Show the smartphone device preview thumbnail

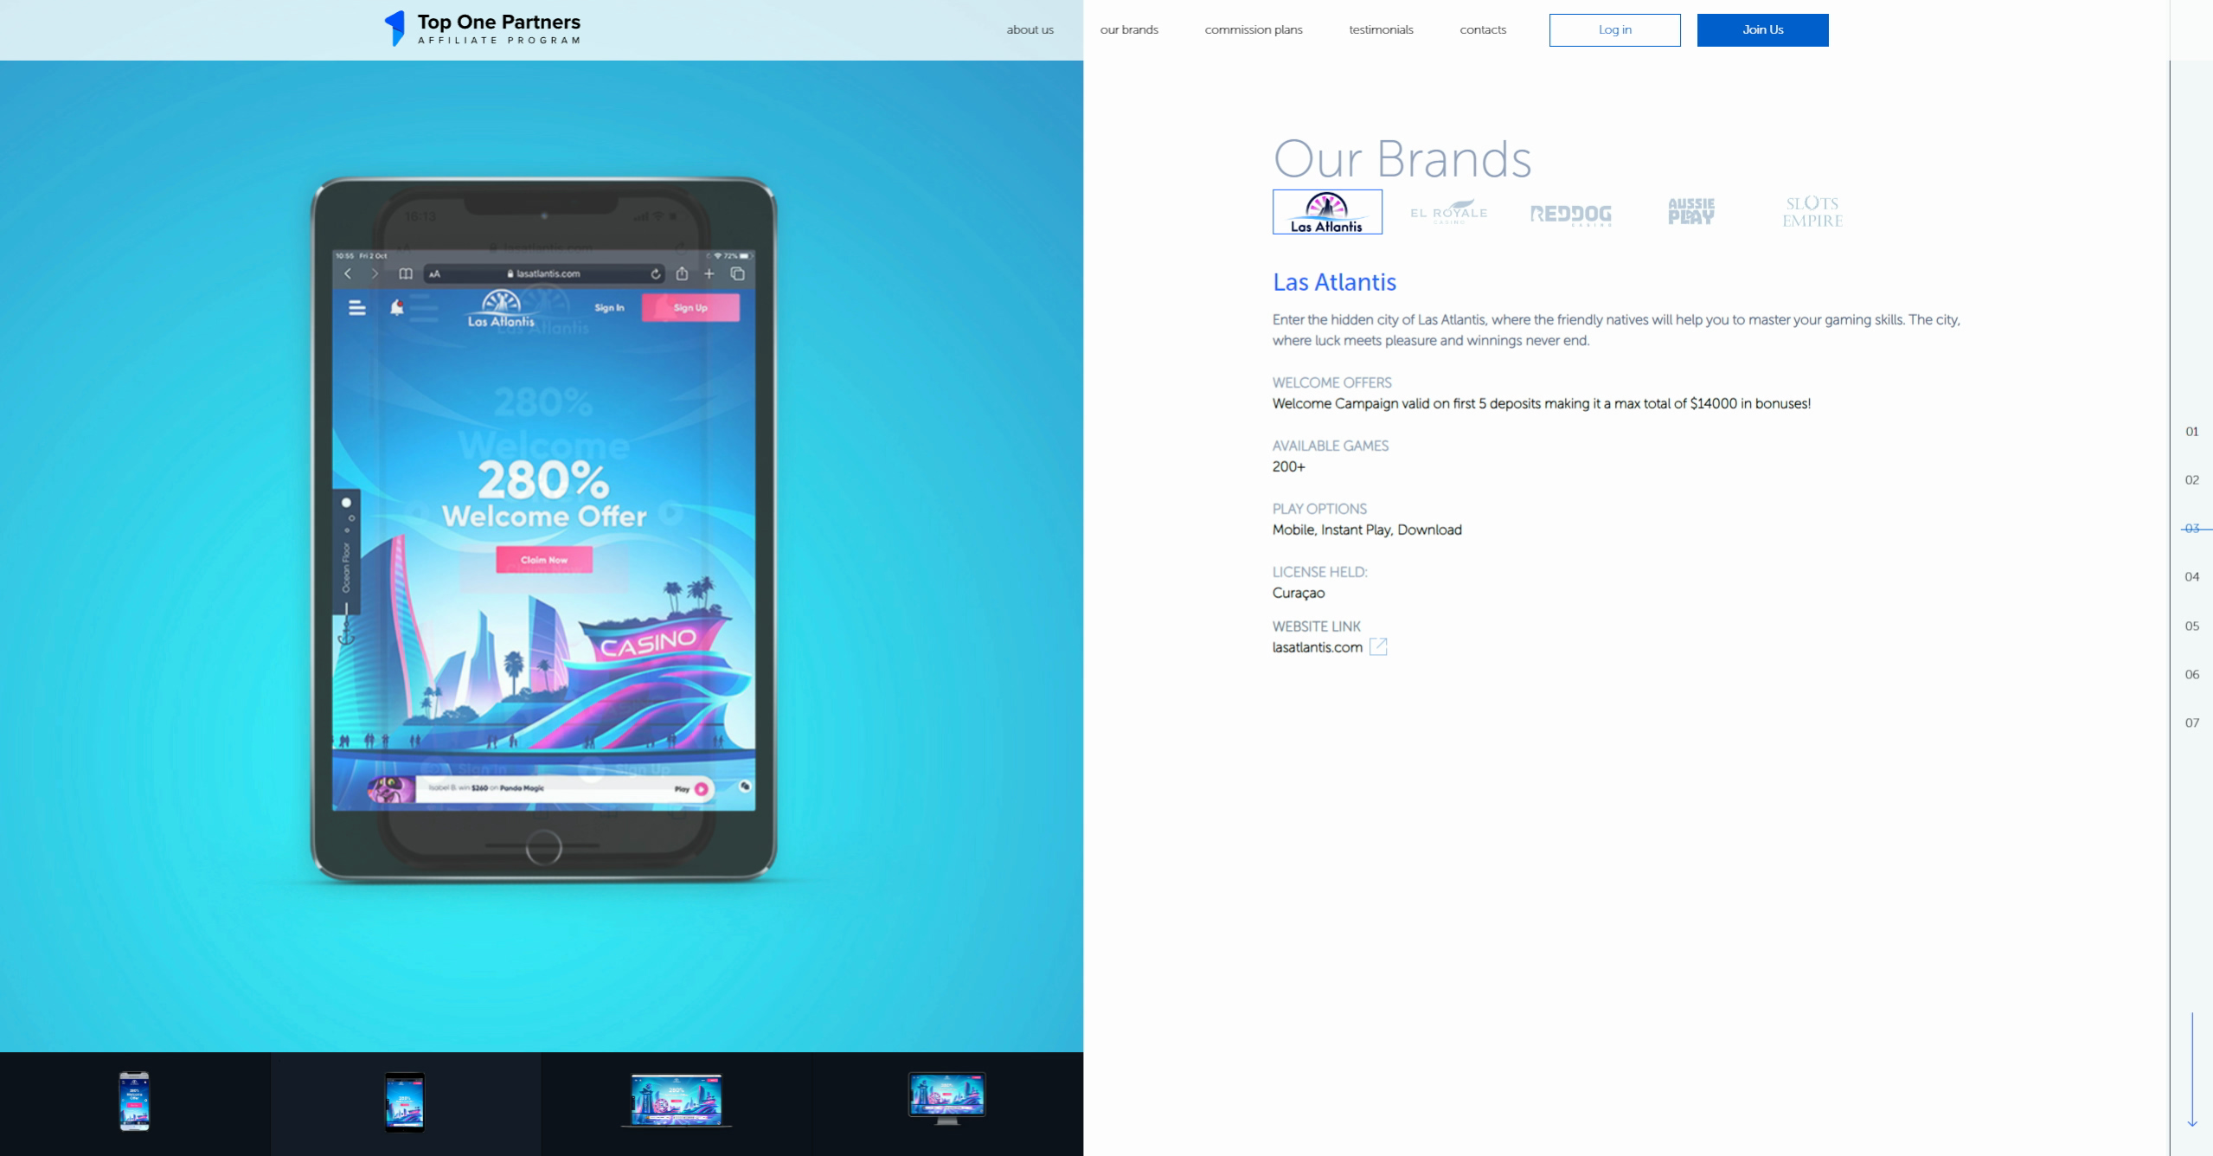pyautogui.click(x=134, y=1101)
